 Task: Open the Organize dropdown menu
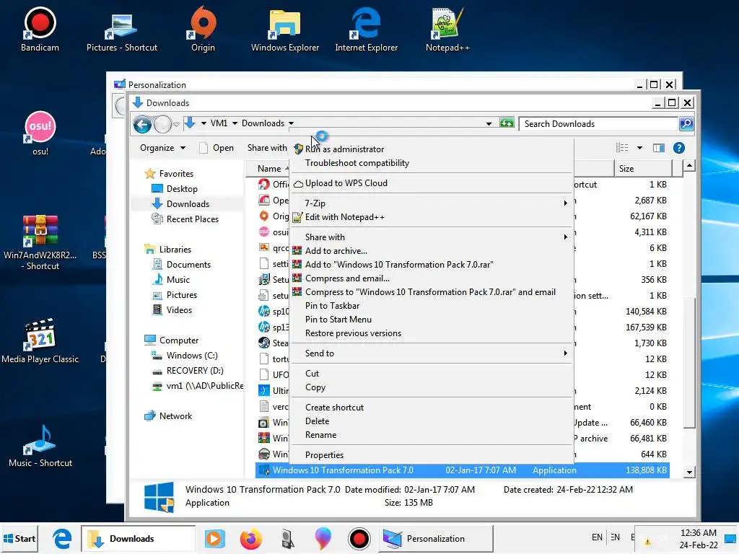tap(162, 148)
